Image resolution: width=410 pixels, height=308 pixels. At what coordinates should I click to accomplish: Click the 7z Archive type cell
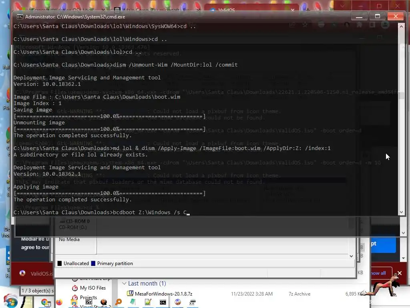299,294
